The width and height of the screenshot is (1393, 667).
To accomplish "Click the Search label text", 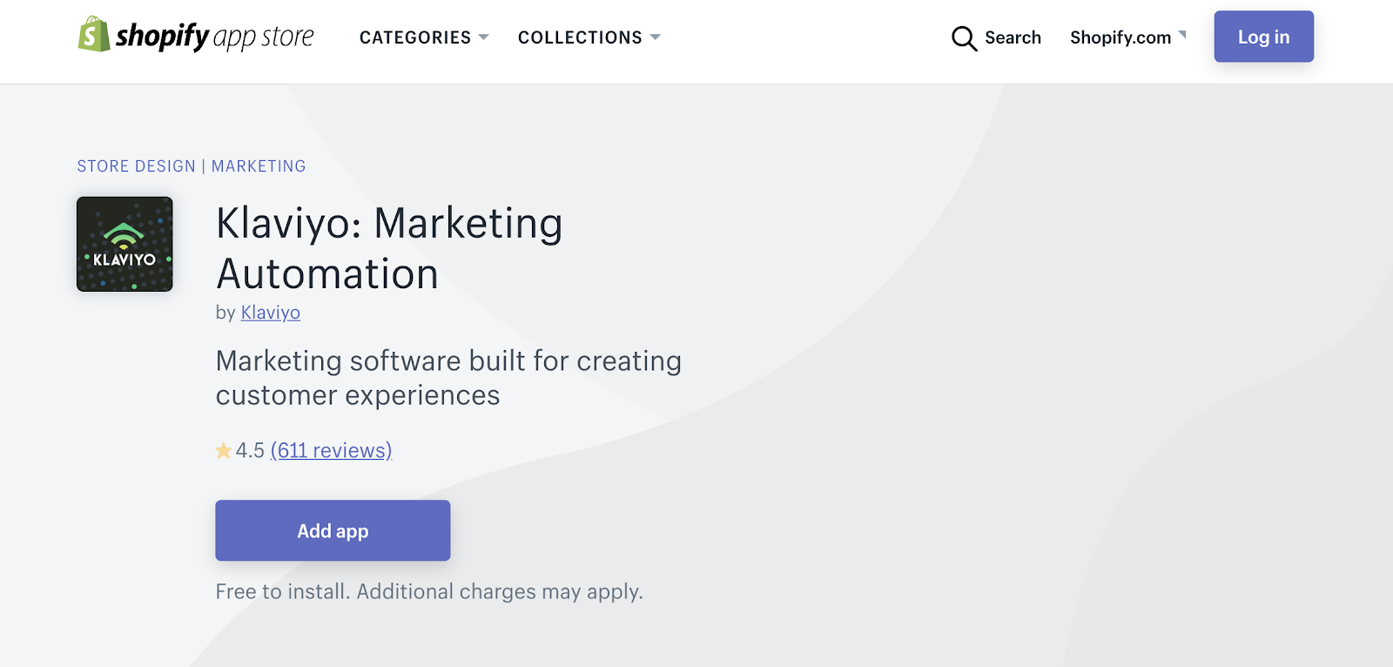I will click(1013, 37).
